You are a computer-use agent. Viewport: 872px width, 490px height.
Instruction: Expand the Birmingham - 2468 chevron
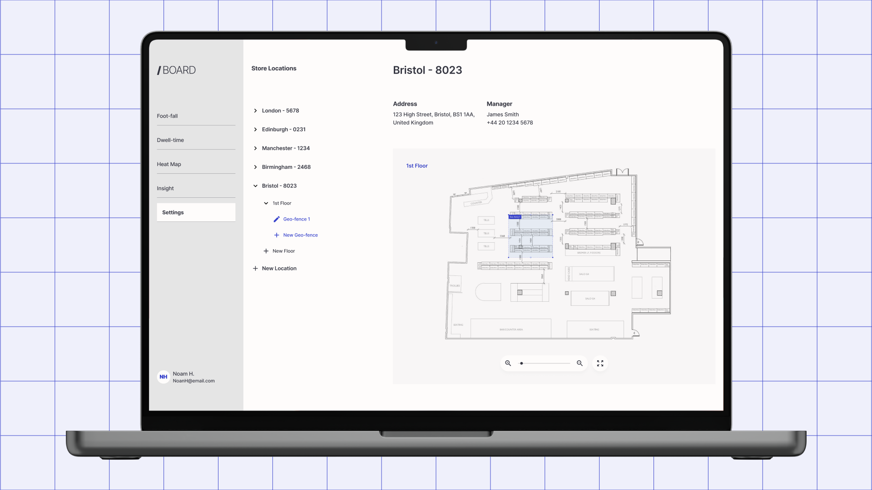pyautogui.click(x=256, y=167)
